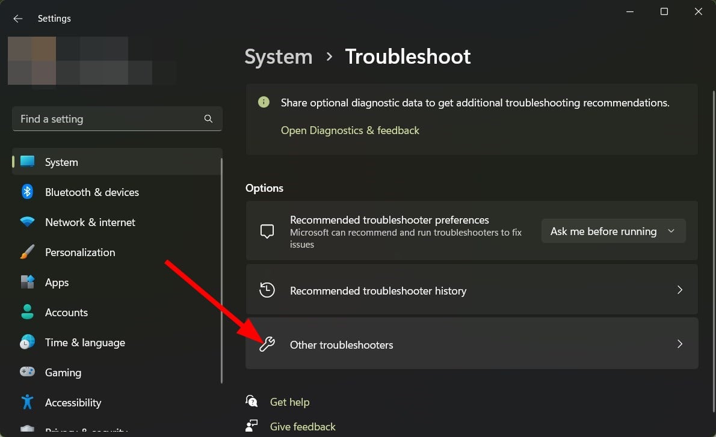716x437 pixels.
Task: Expand Other troubleshooters chevron arrow
Action: (680, 344)
